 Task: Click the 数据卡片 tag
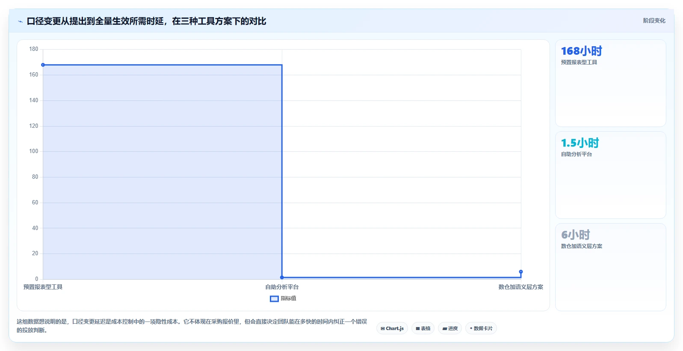[481, 328]
